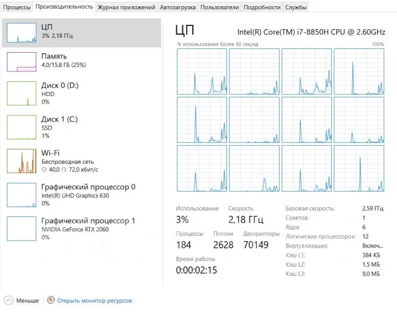Viewport: 397px width, 312px height.
Task: Click the Логических процессоров value 12
Action: 365,236
